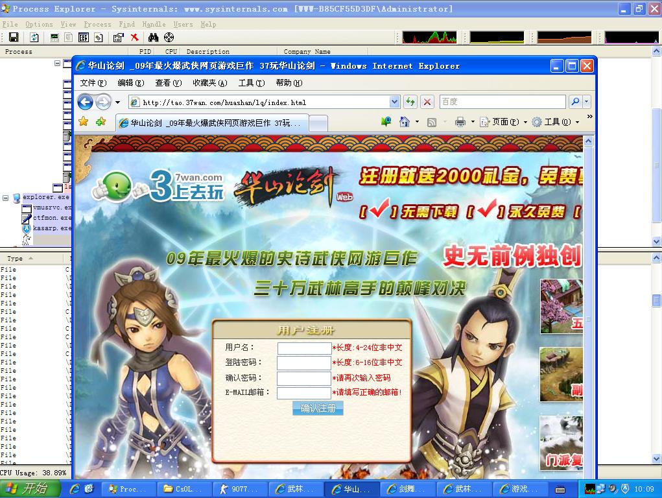Open the System Information graph icon

point(54,38)
